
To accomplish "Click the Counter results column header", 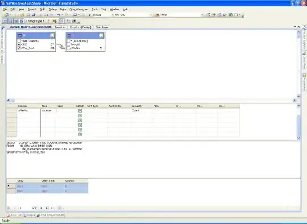I will [76, 181].
